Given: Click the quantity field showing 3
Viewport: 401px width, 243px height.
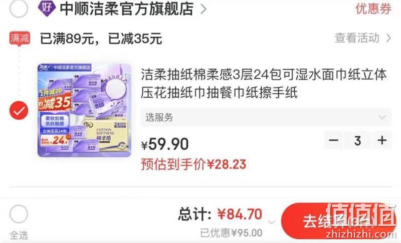Looking at the screenshot, I should [357, 140].
